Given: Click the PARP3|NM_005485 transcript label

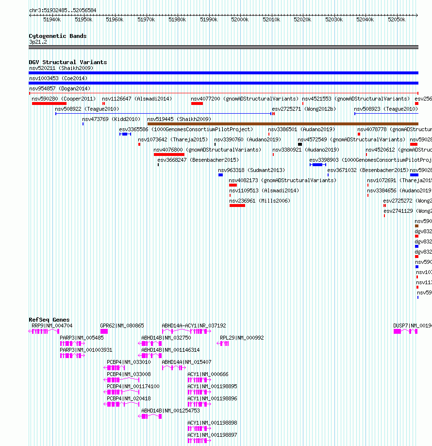Looking at the screenshot, I should [x=82, y=338].
